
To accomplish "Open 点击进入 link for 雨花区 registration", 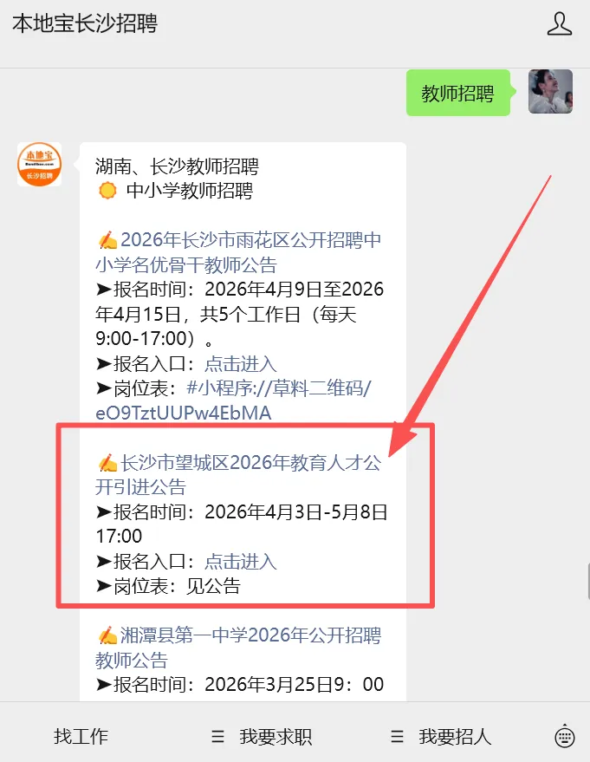I will pyautogui.click(x=240, y=363).
